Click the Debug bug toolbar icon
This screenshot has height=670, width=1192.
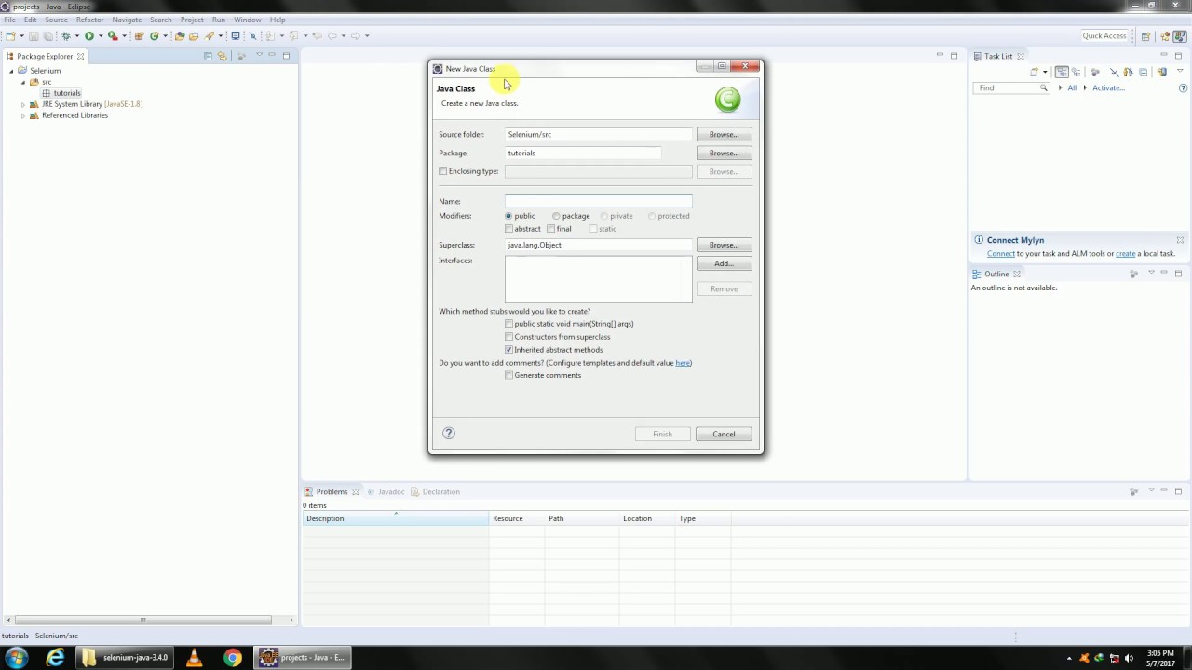66,36
